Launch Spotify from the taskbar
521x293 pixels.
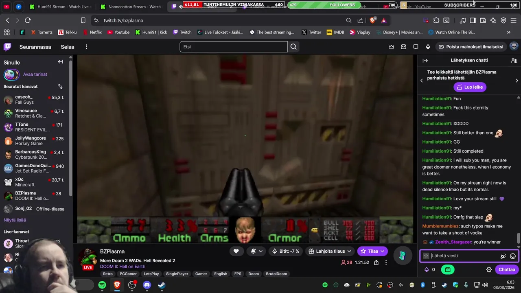102,285
